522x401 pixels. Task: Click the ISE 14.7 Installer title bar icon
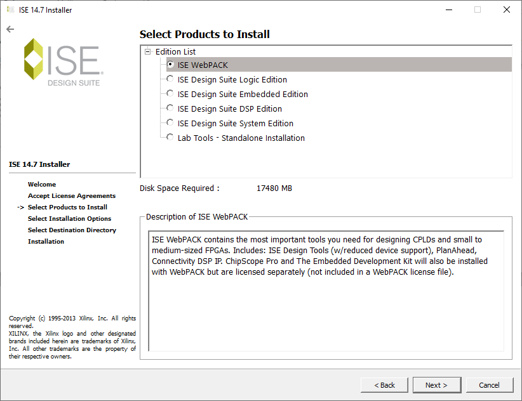[10, 10]
